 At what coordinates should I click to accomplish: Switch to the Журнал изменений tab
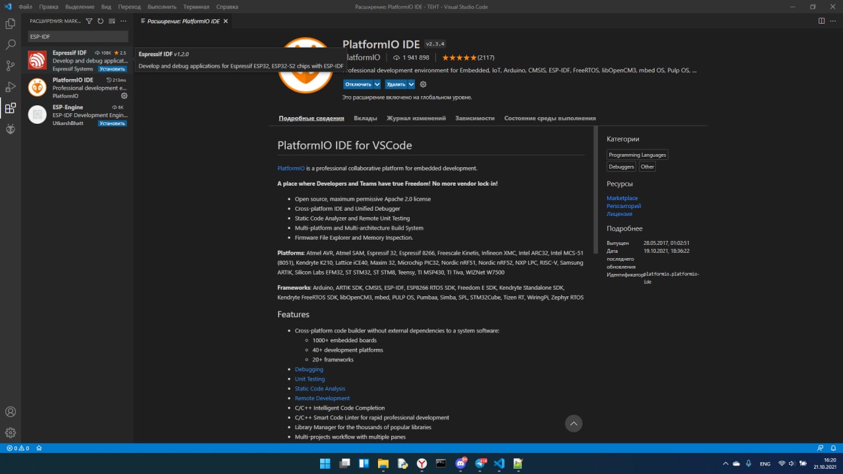point(416,118)
